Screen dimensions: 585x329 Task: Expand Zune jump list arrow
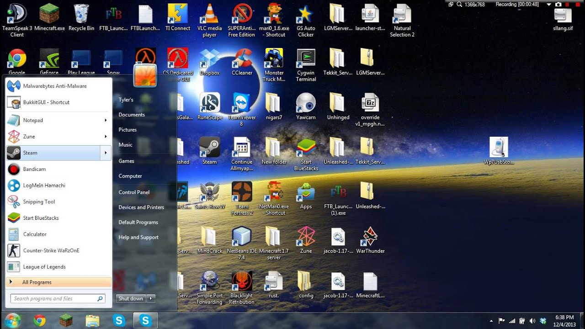click(x=106, y=137)
